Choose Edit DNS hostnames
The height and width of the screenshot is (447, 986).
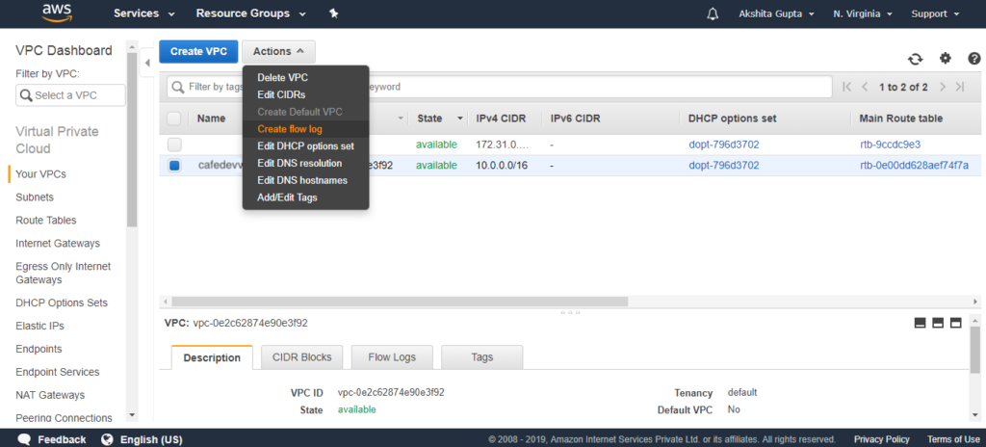[x=301, y=180]
